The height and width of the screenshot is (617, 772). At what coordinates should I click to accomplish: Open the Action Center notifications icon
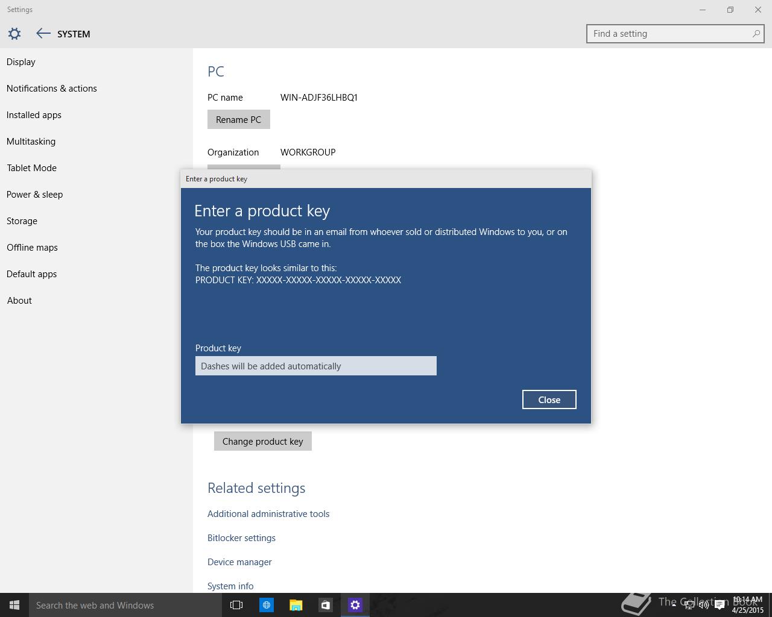(720, 605)
